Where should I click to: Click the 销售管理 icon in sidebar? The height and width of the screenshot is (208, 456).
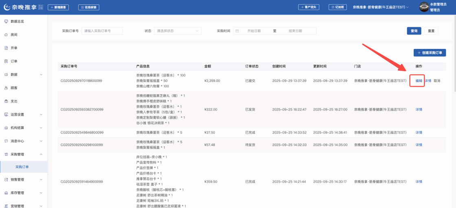pyautogui.click(x=6, y=180)
